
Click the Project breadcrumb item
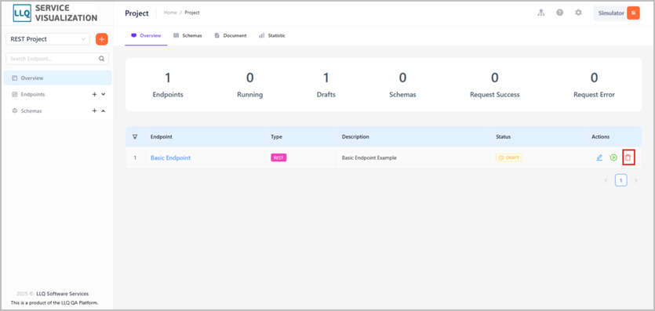192,13
